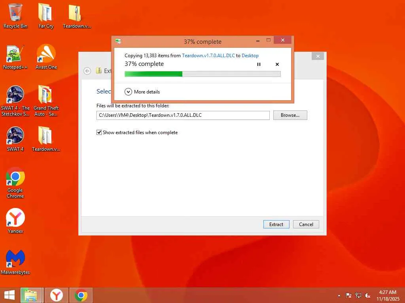Click the green copy progress bar
This screenshot has height=303, width=405.
tap(202, 74)
